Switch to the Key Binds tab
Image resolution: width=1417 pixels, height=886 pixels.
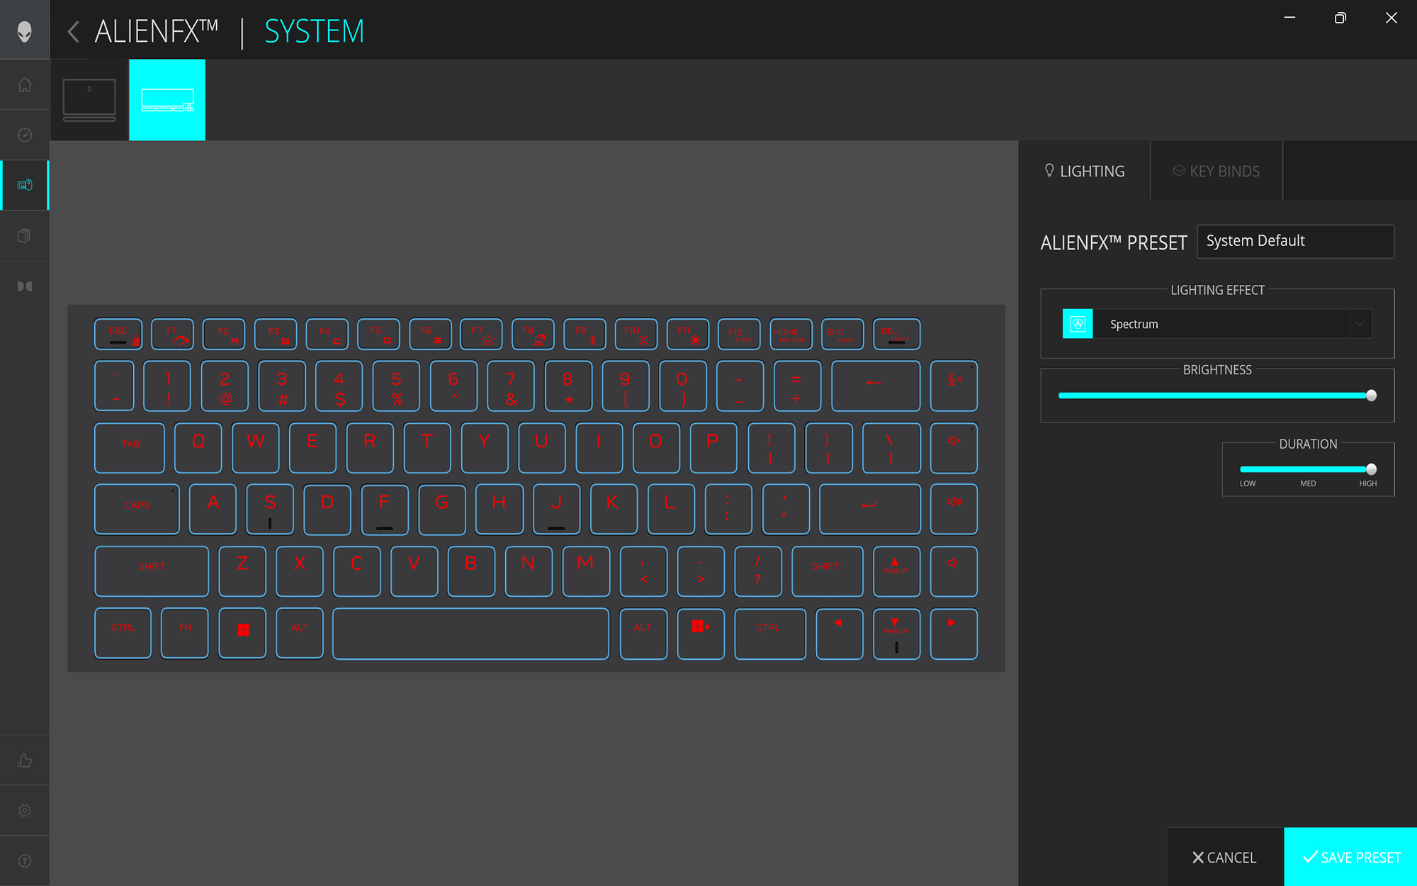[x=1216, y=171]
